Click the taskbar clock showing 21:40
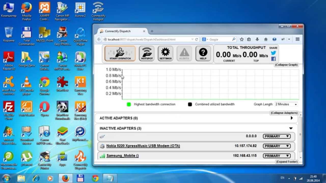 314,178
